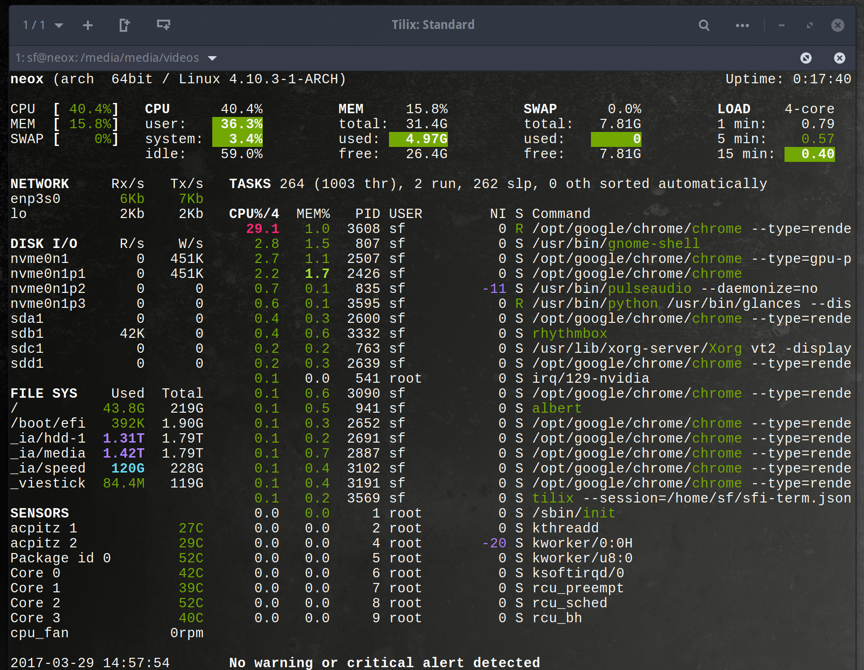
Task: Click the albert process command
Action: (x=557, y=408)
